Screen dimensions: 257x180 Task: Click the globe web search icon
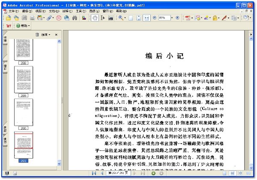click(67, 18)
